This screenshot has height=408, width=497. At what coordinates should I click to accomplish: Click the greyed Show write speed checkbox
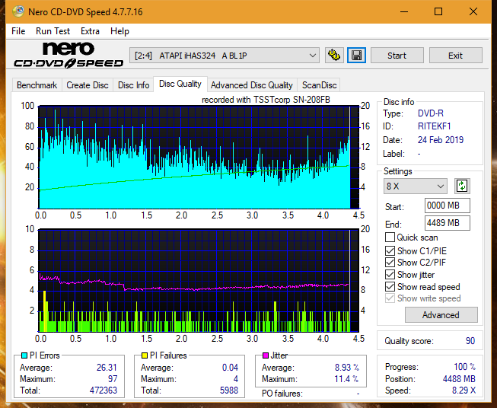click(390, 298)
